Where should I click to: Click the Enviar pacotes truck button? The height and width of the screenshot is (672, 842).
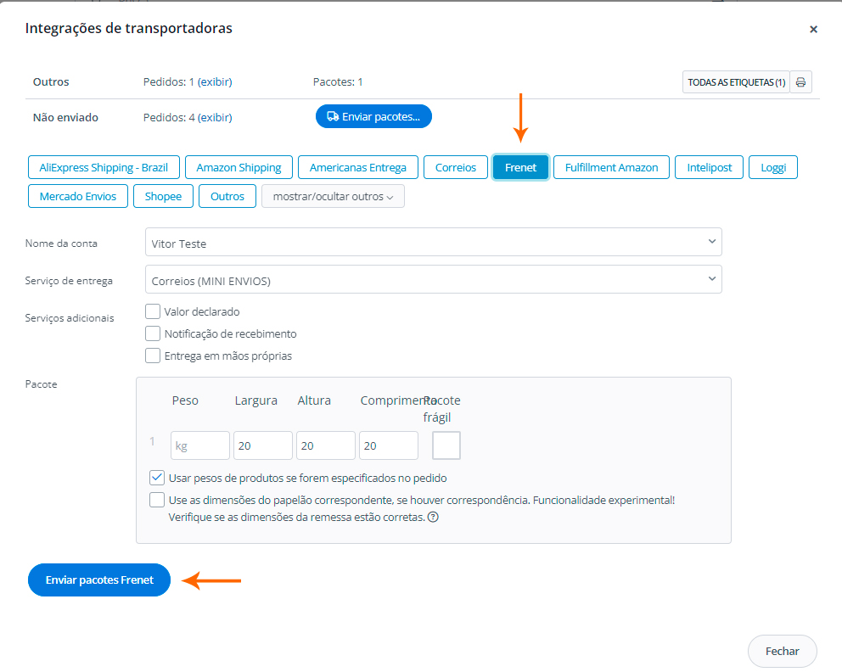373,117
